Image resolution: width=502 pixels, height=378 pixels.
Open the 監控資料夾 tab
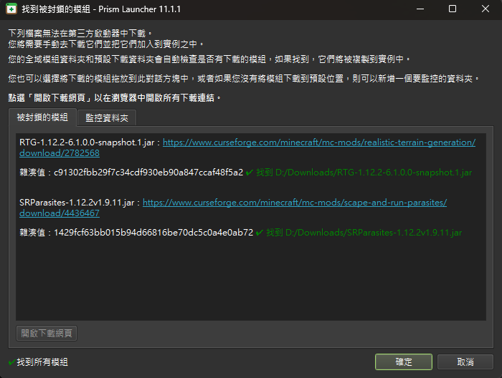(x=107, y=118)
